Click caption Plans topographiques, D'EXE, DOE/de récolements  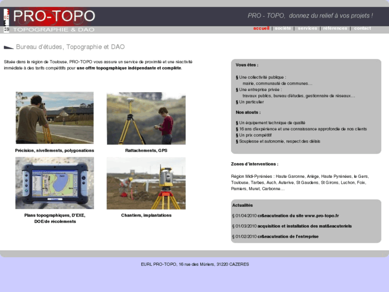pos(55,219)
